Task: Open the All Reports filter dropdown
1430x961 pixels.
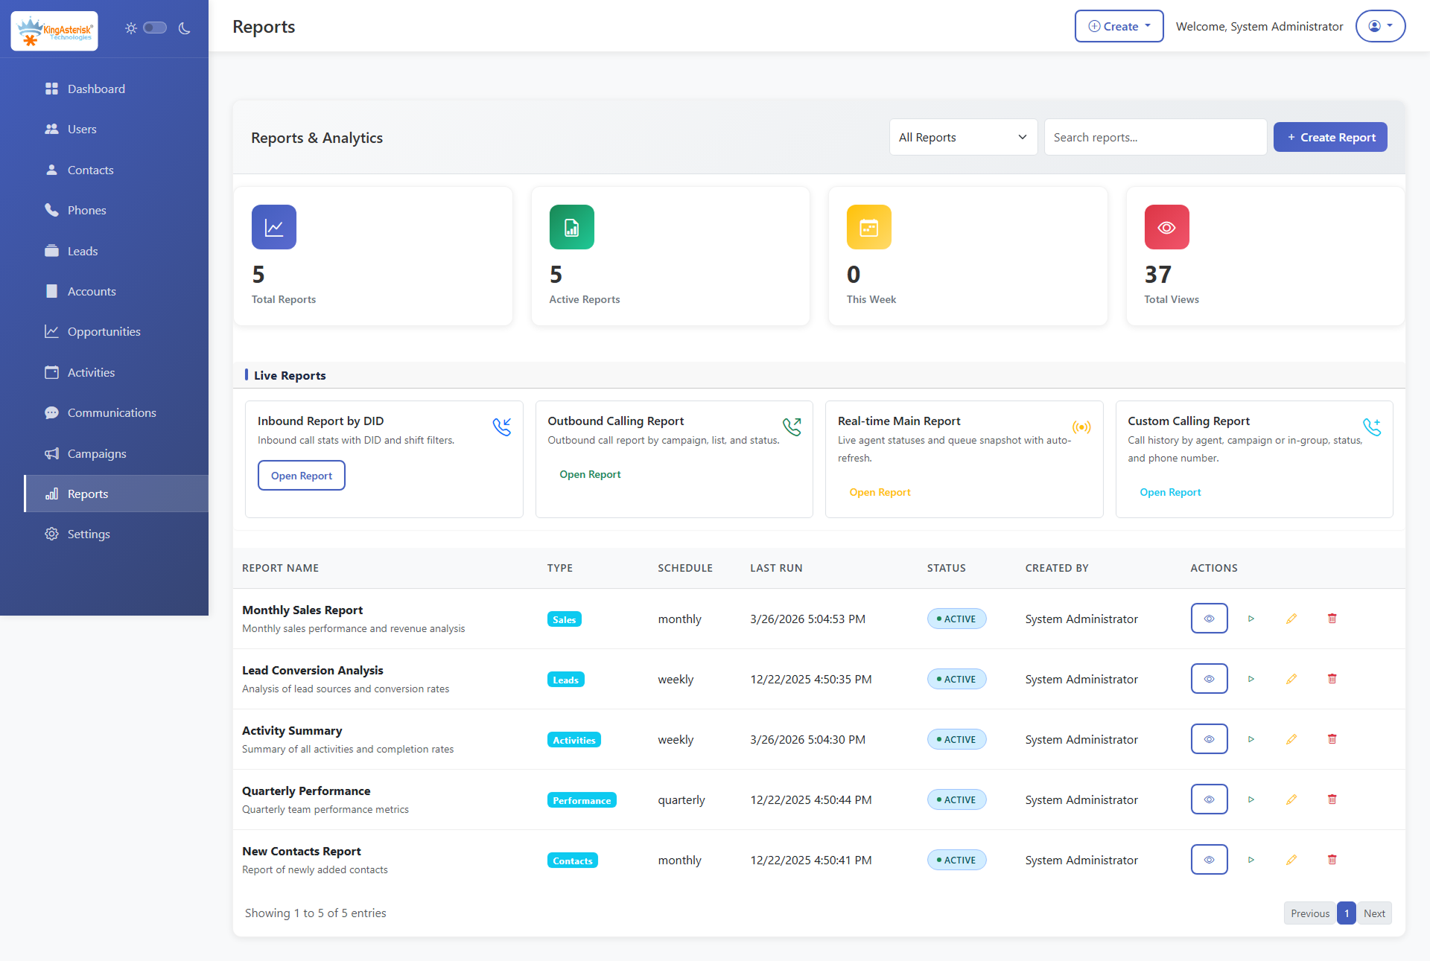Action: [x=962, y=137]
